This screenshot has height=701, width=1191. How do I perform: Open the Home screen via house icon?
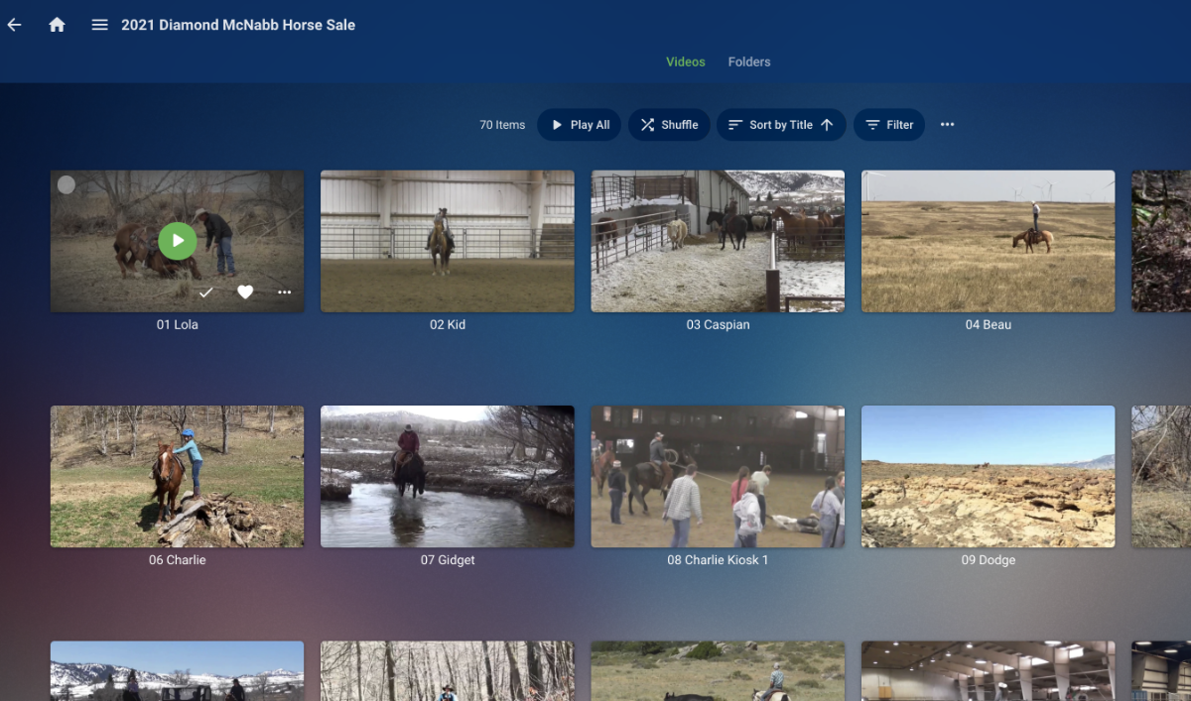click(x=58, y=25)
